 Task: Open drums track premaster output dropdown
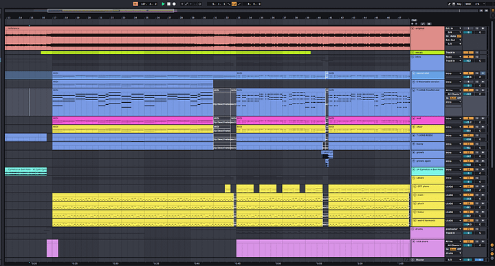pyautogui.click(x=453, y=229)
